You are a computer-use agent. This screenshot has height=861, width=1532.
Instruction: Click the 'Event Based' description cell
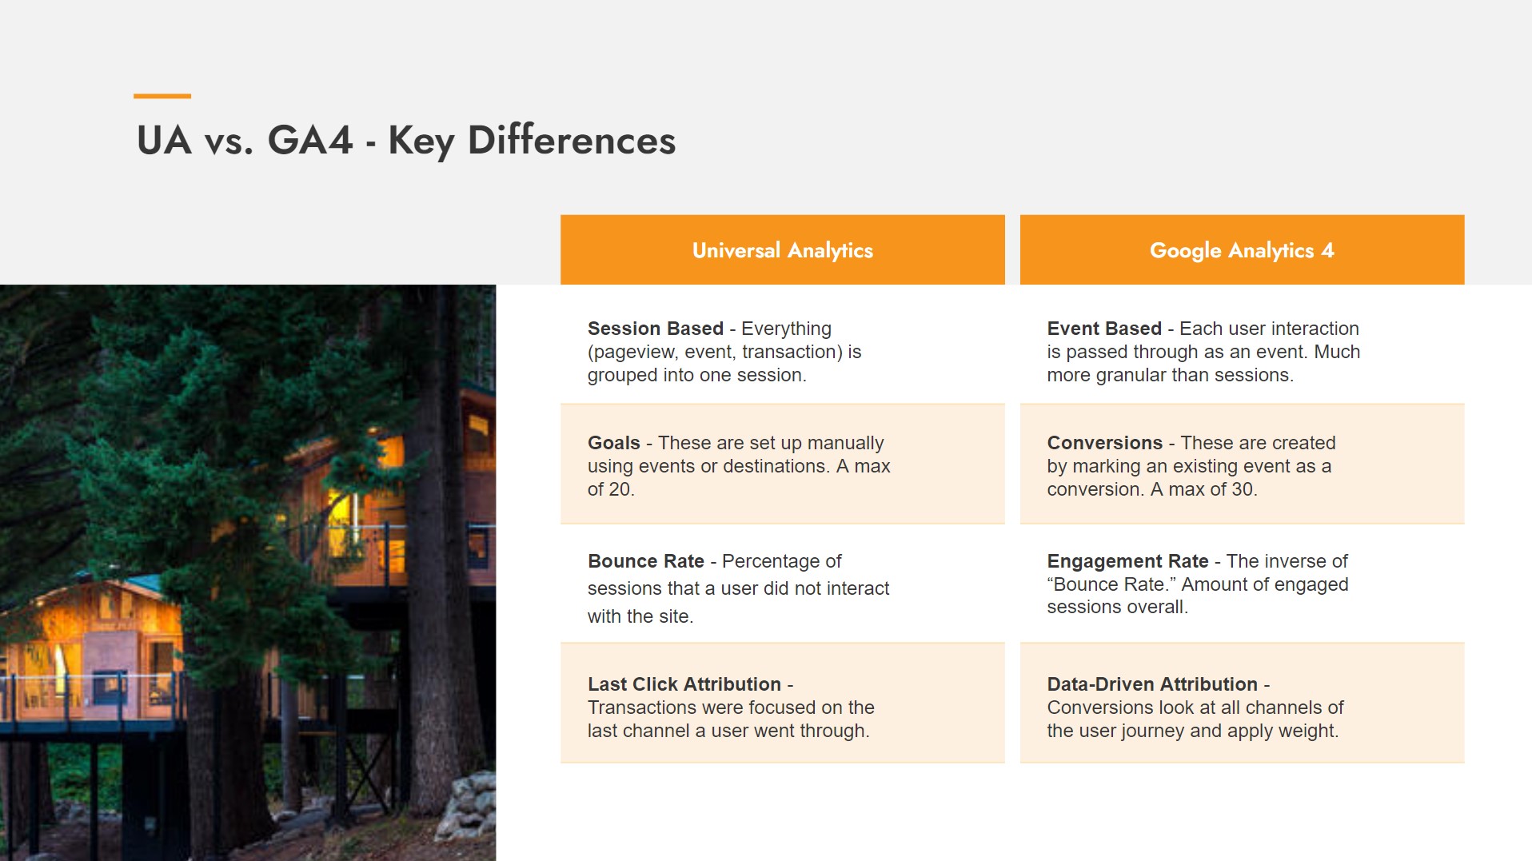(x=1241, y=352)
